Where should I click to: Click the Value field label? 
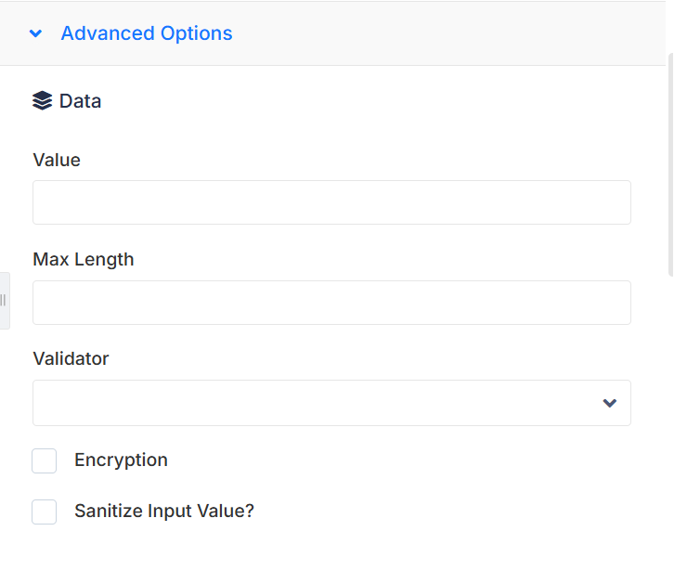[x=57, y=160]
